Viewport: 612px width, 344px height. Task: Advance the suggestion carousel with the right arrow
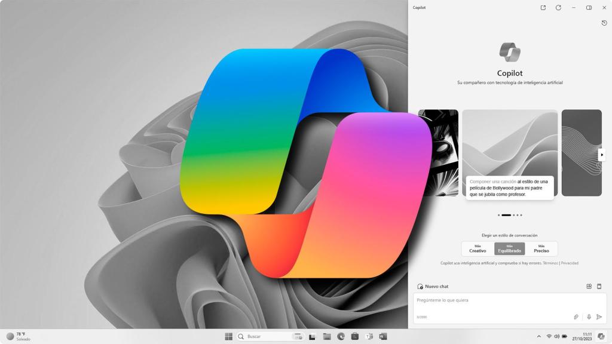603,153
